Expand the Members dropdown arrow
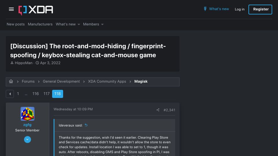Viewport: 278px width, 156px height. (102, 24)
